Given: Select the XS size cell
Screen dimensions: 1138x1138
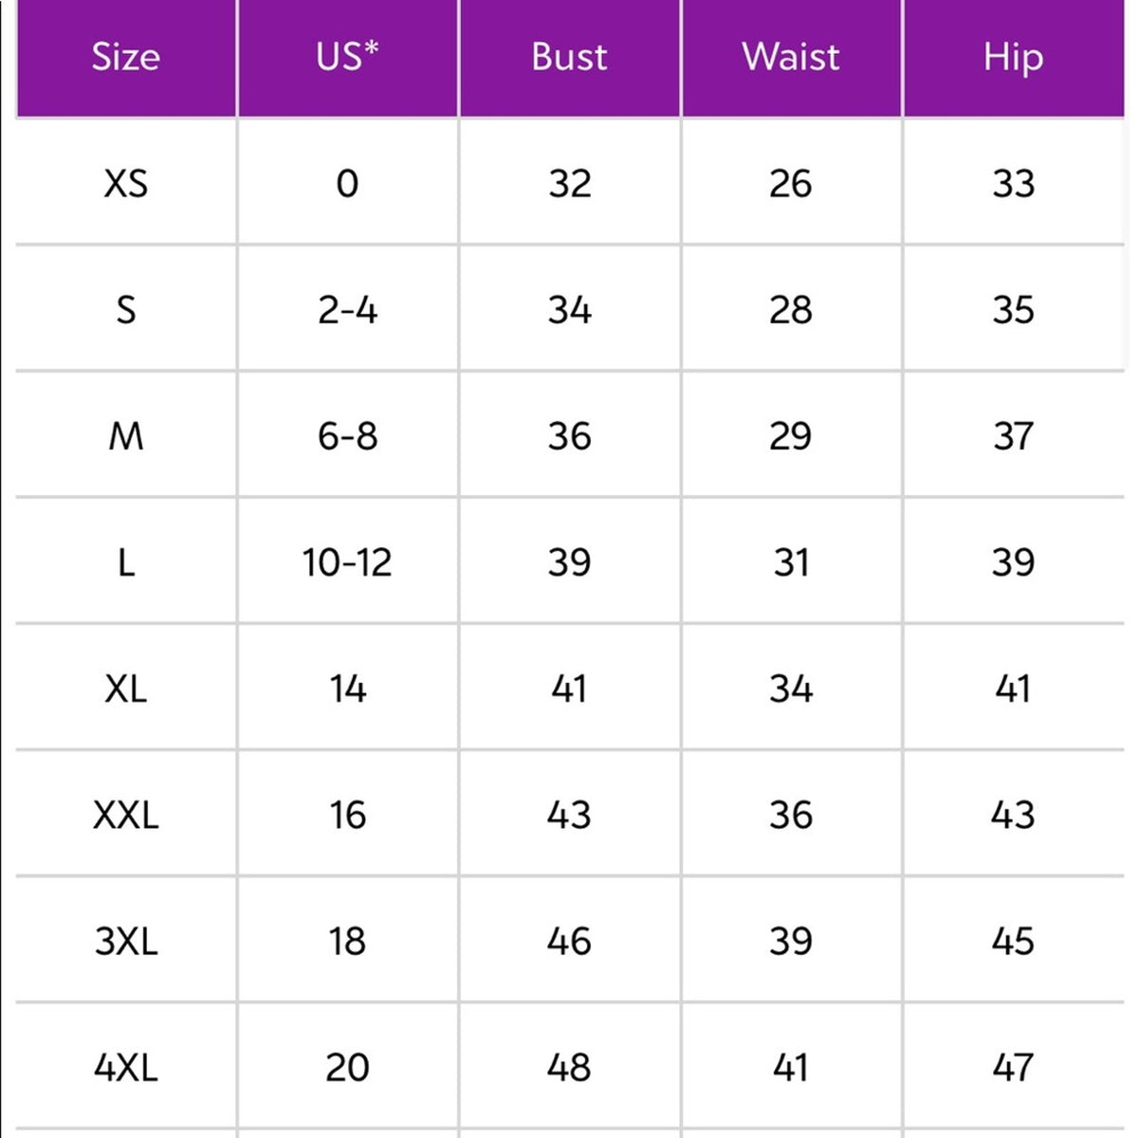Looking at the screenshot, I should coord(126,183).
